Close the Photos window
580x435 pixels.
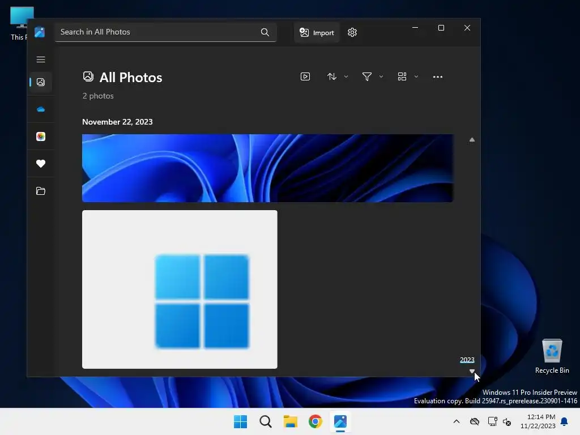pyautogui.click(x=467, y=28)
